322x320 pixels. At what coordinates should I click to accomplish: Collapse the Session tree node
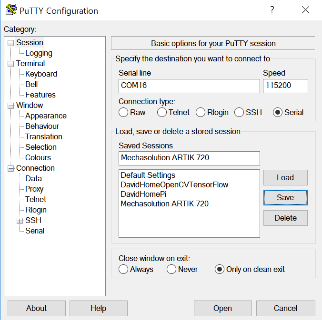10,43
